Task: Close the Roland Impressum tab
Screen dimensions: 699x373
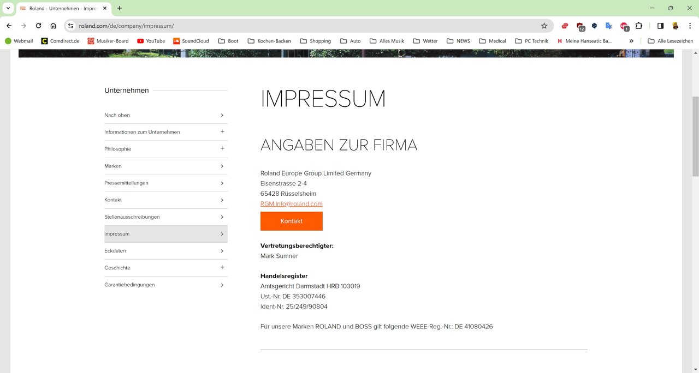Action: [x=105, y=8]
